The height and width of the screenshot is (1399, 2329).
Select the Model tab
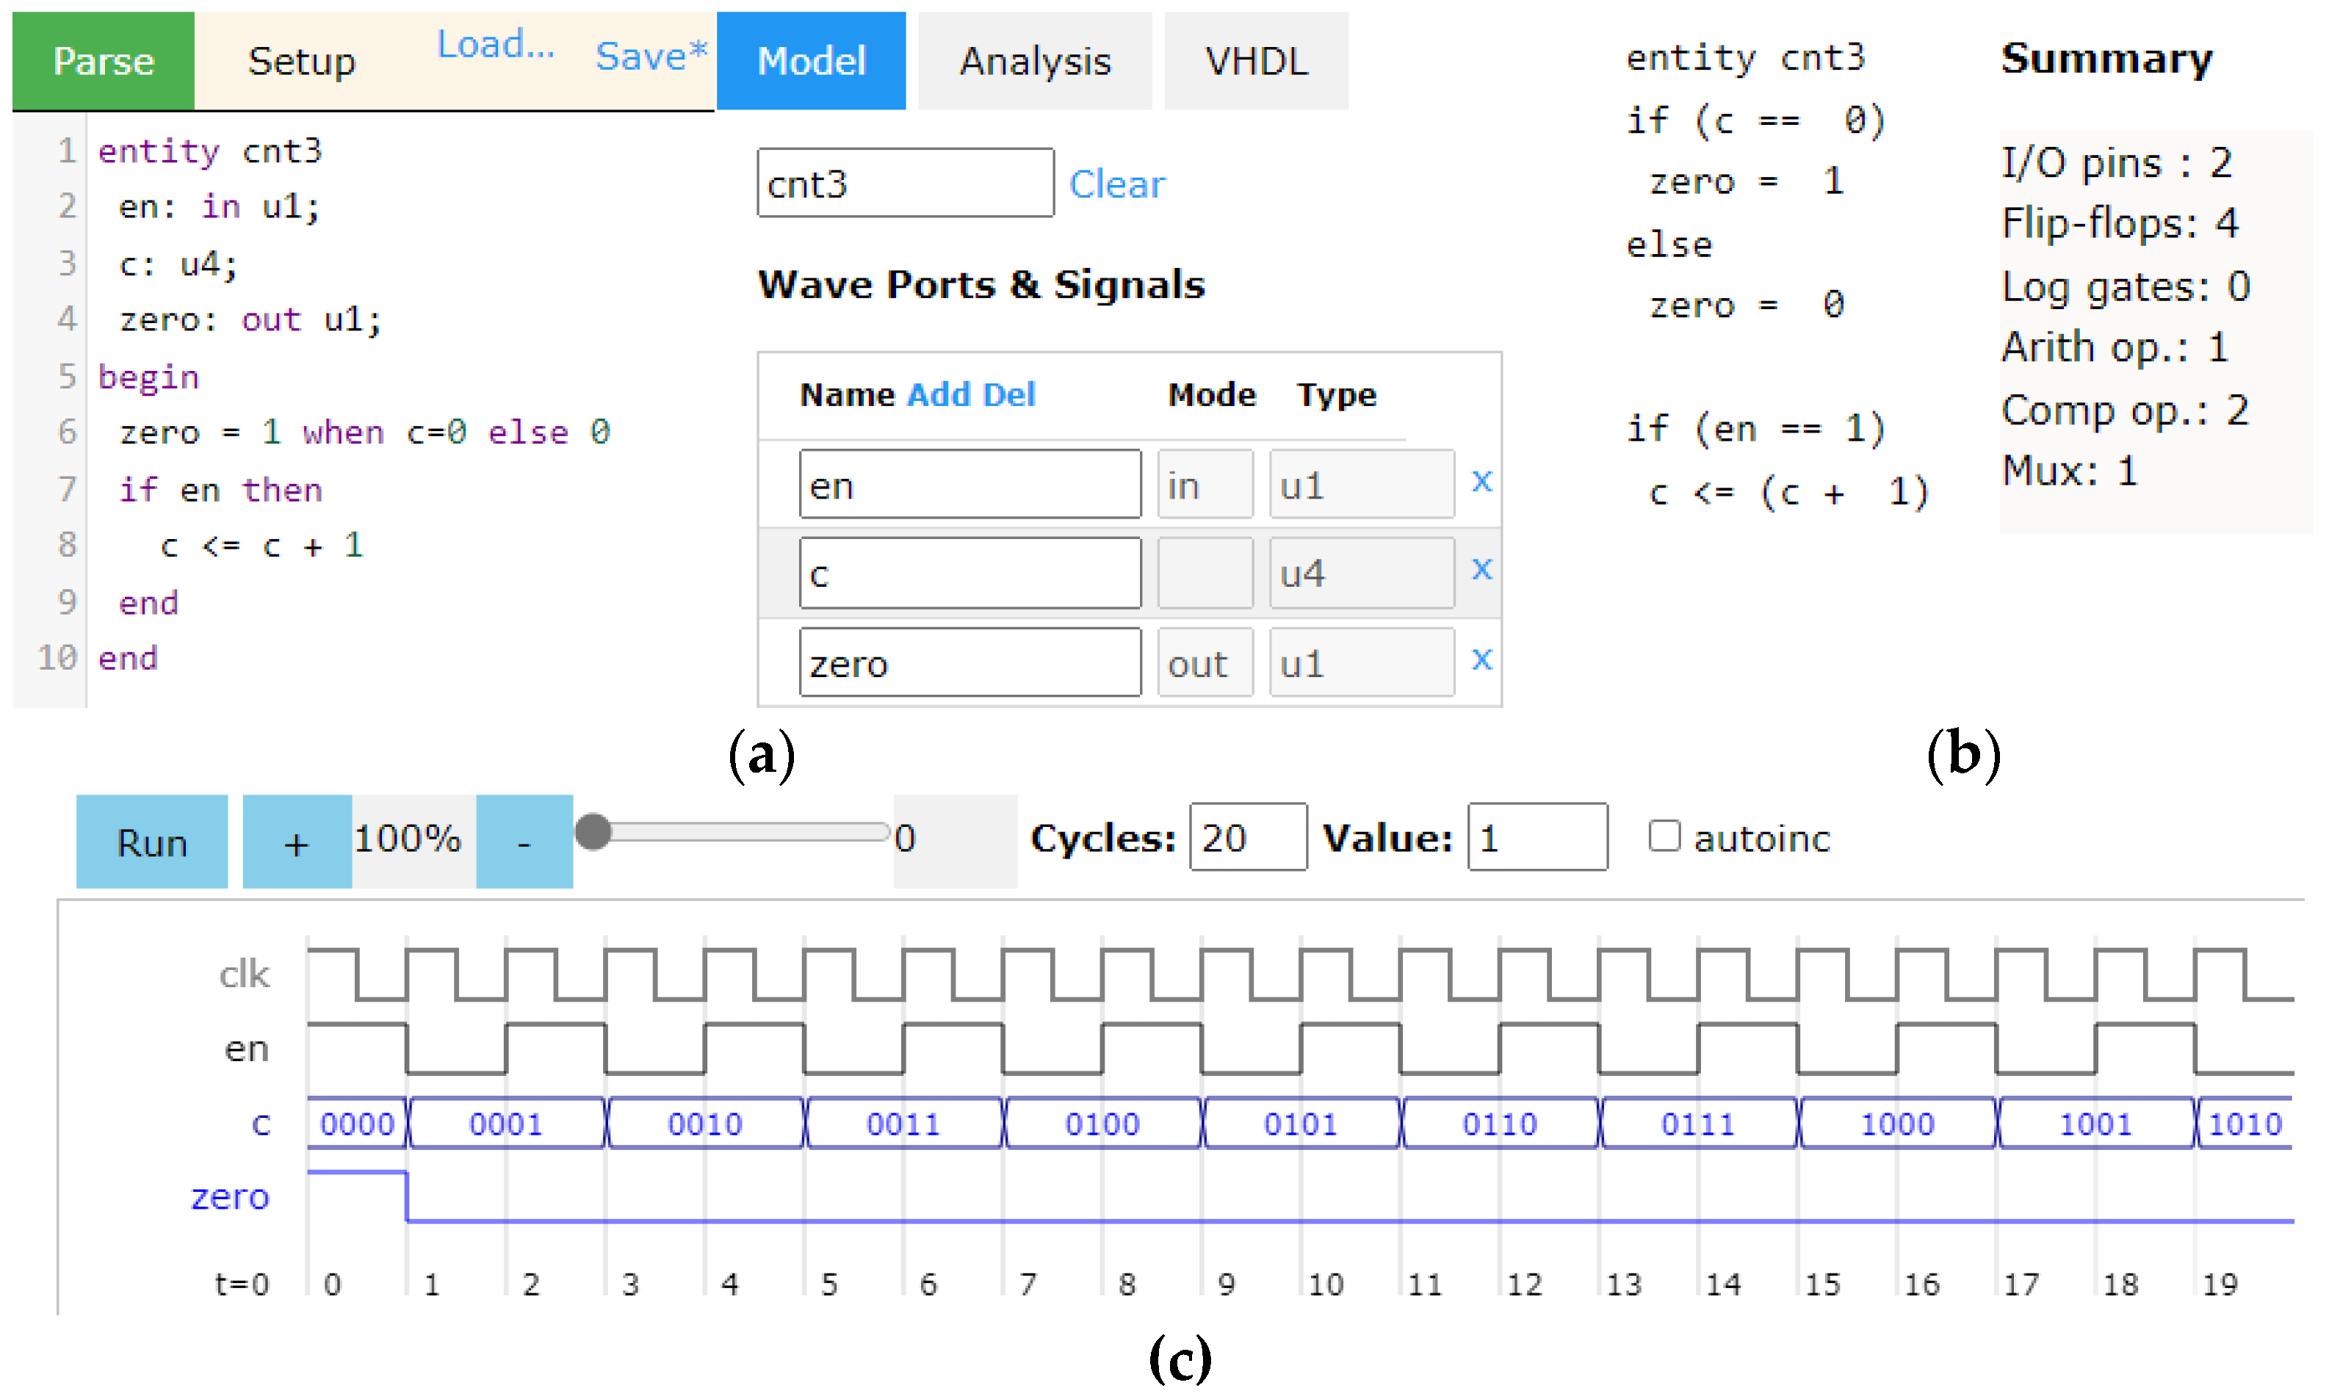point(811,61)
